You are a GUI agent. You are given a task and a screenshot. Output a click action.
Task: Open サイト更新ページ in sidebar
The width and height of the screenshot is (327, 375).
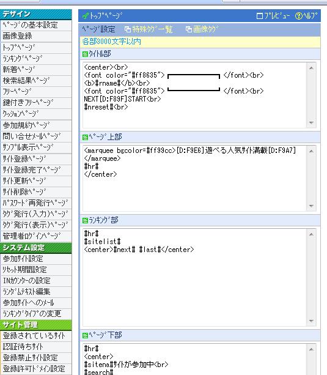(x=36, y=181)
